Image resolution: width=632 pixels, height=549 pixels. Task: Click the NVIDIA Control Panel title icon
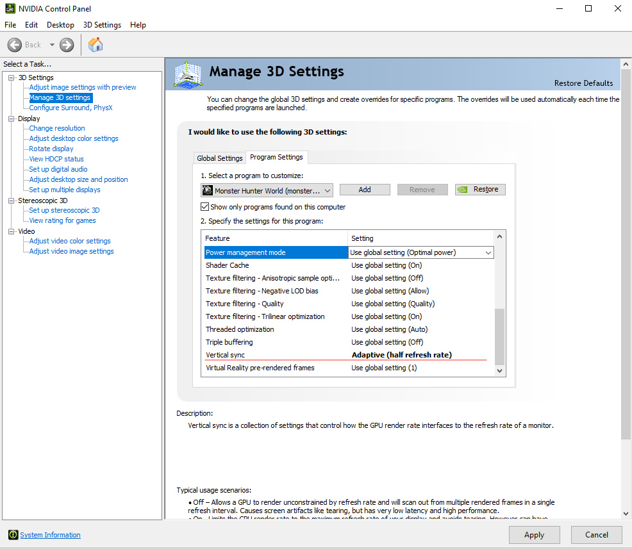pos(9,9)
